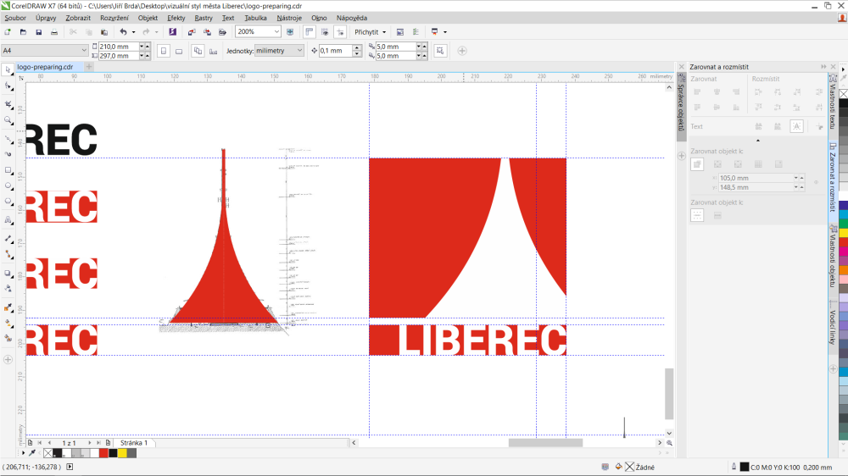Select the Polygon tool in toolbox
This screenshot has width=848, height=476.
pos(8,202)
